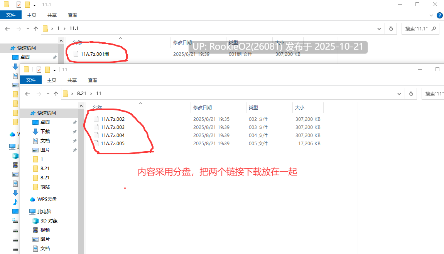Screen dimensions: 444x254
Task: Open quick access toolbar dropdown in 11.1 title bar
Action: click(x=35, y=5)
